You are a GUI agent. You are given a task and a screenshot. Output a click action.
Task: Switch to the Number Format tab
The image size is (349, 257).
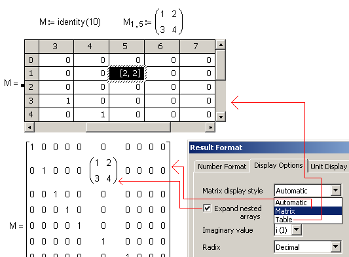pos(222,167)
